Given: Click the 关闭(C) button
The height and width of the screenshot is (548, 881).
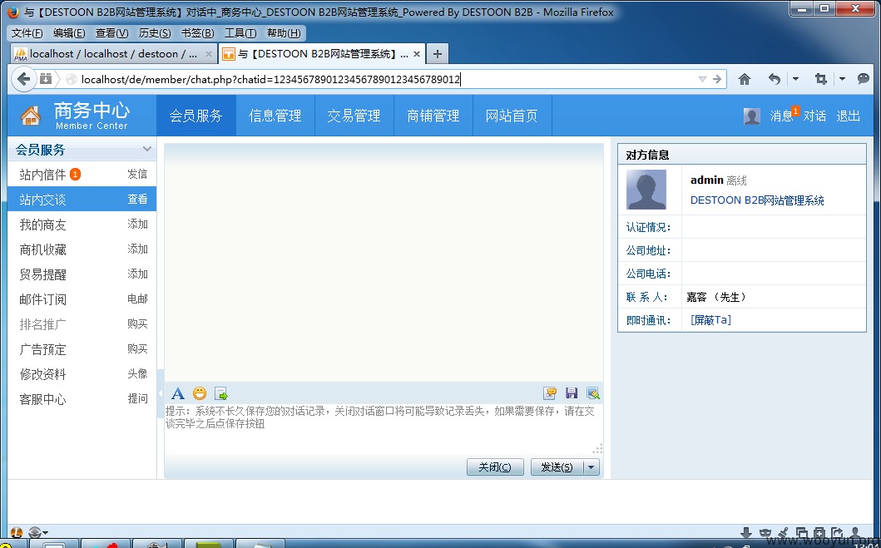Looking at the screenshot, I should [x=495, y=467].
